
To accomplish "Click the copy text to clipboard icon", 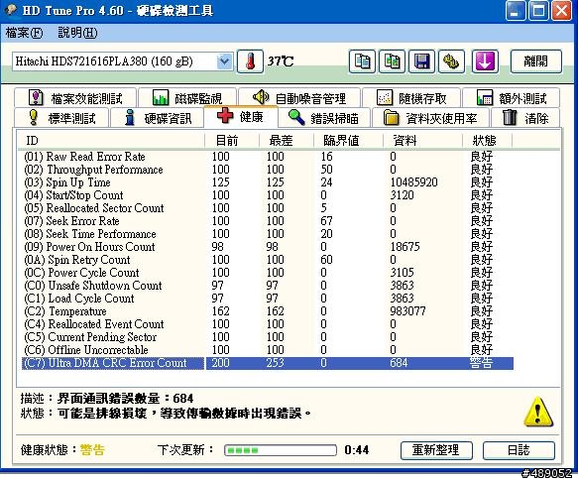I will click(x=362, y=61).
